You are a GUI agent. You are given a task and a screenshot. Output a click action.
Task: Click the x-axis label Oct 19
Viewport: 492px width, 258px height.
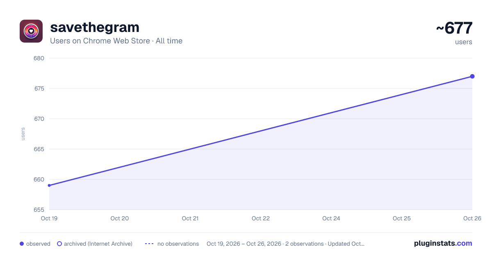click(x=49, y=218)
